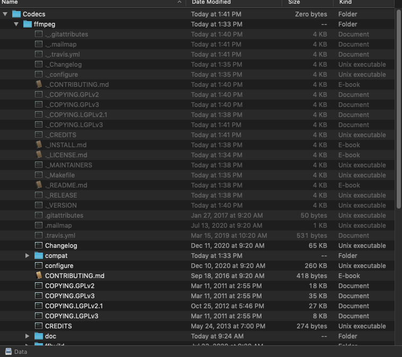Expand the compat folder

pyautogui.click(x=27, y=256)
